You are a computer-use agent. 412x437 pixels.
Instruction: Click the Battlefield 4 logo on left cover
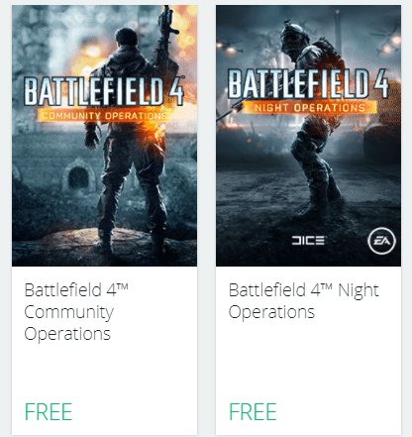click(x=104, y=91)
